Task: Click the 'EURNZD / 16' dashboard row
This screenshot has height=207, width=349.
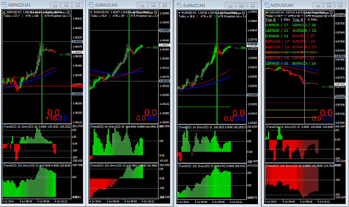Action: point(304,64)
